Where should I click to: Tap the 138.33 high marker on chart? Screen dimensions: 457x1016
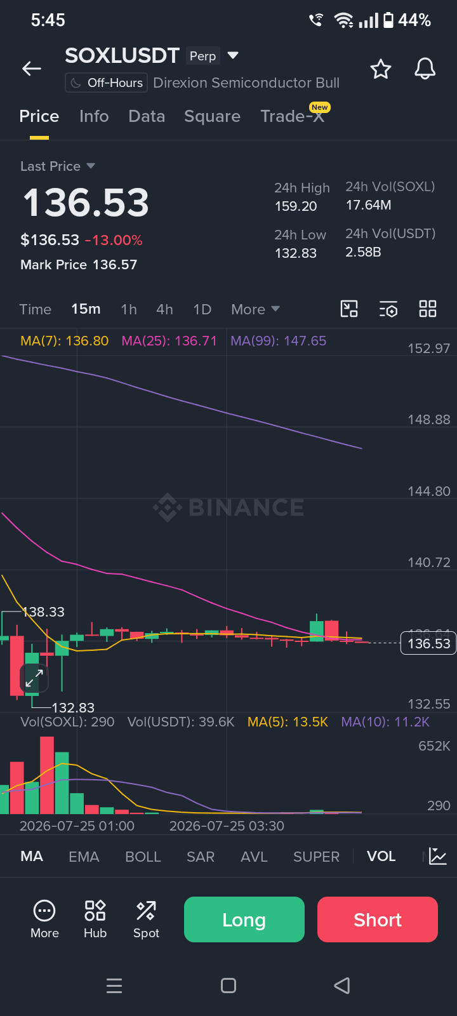[x=44, y=612]
